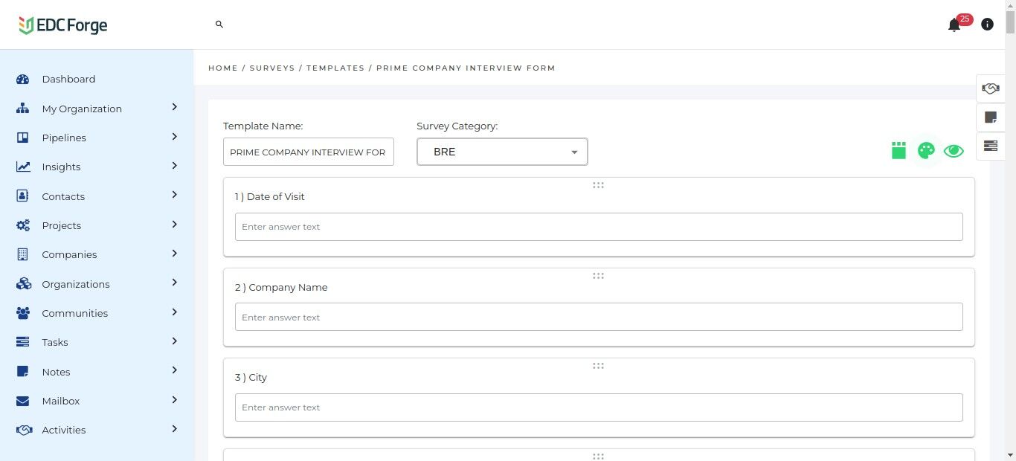Grab the drag handle on Company Name question
Image resolution: width=1016 pixels, height=461 pixels.
point(598,276)
